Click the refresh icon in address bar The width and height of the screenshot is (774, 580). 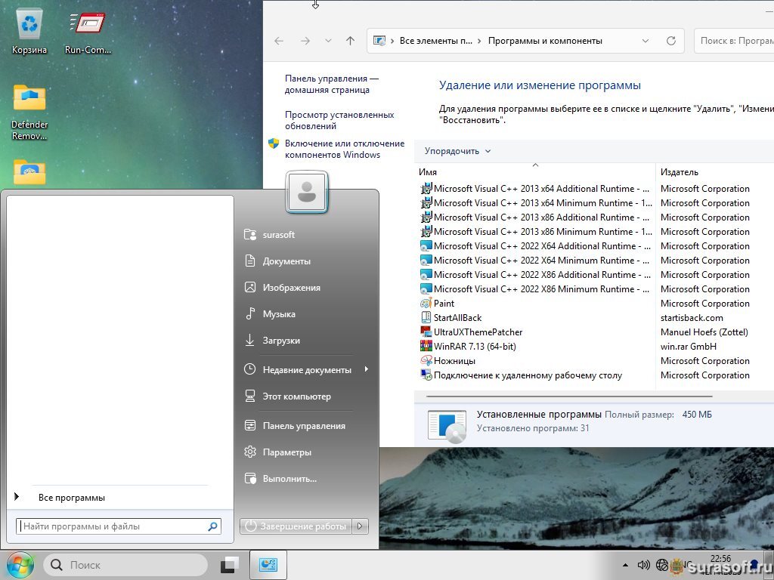(670, 41)
